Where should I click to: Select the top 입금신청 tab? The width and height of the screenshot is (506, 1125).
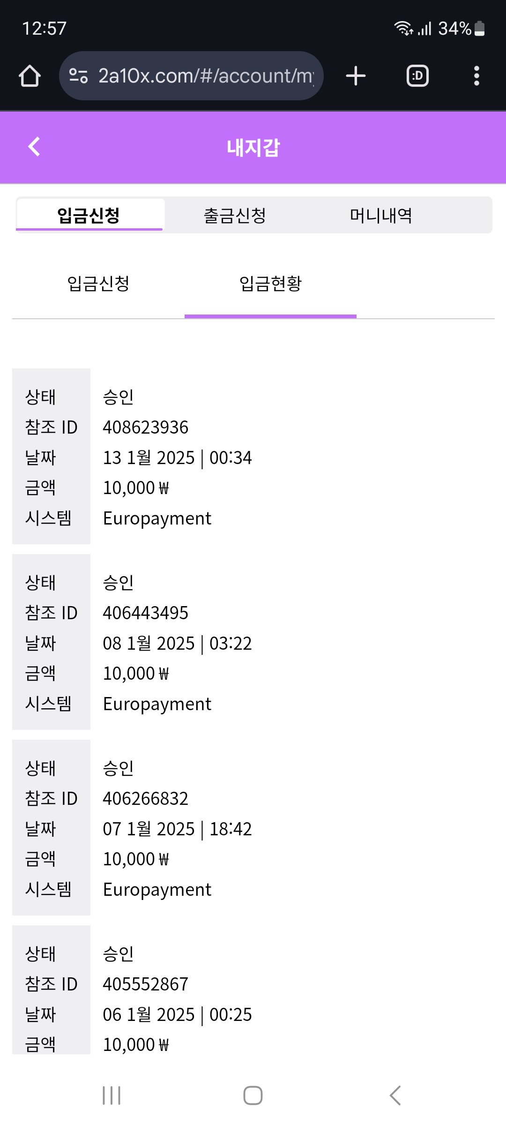(89, 216)
